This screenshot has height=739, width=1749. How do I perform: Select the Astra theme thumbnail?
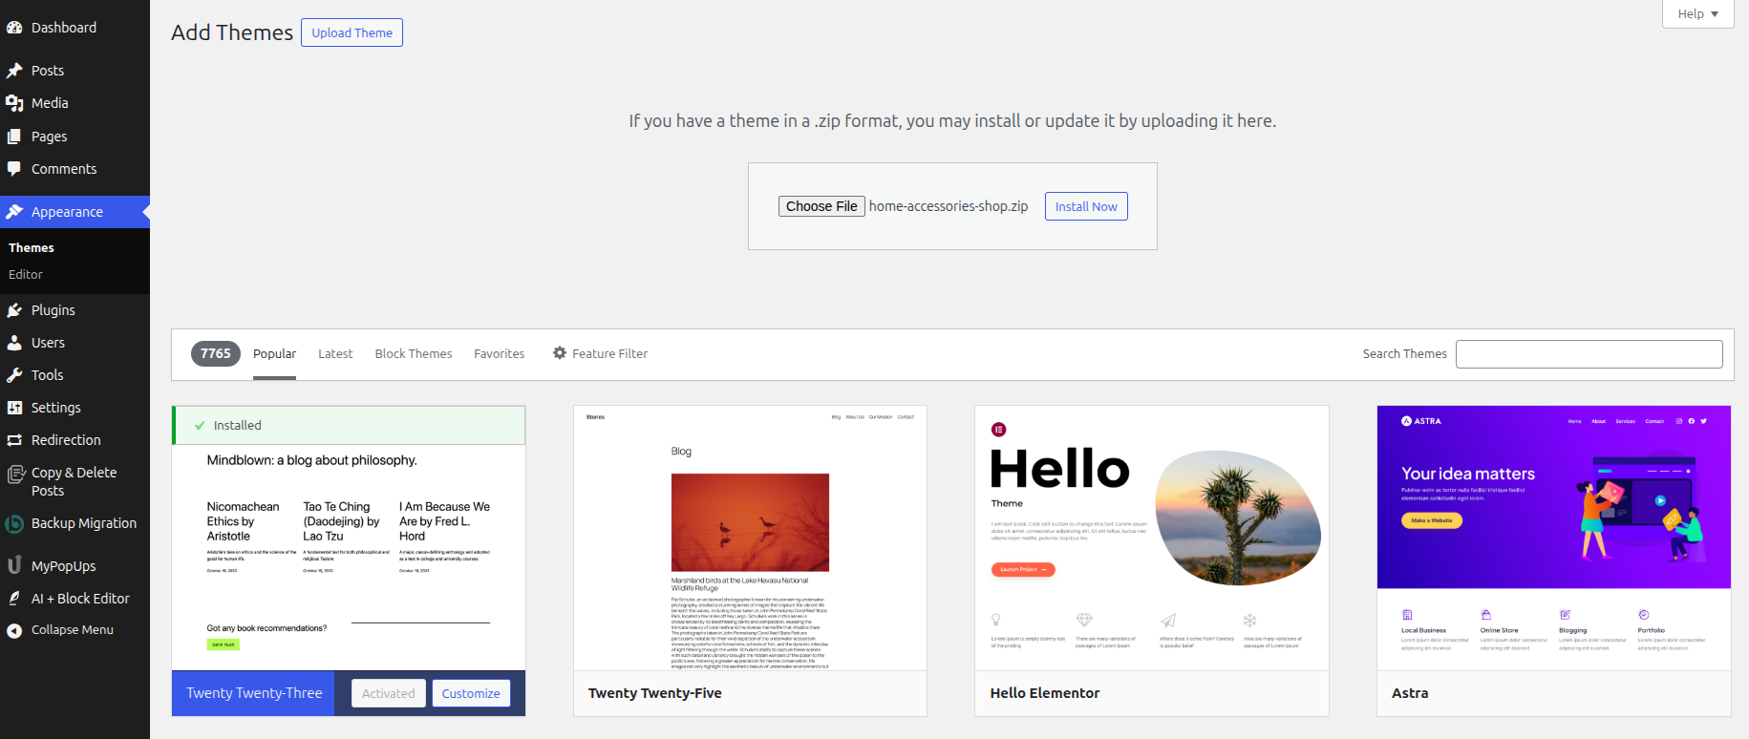pos(1553,538)
